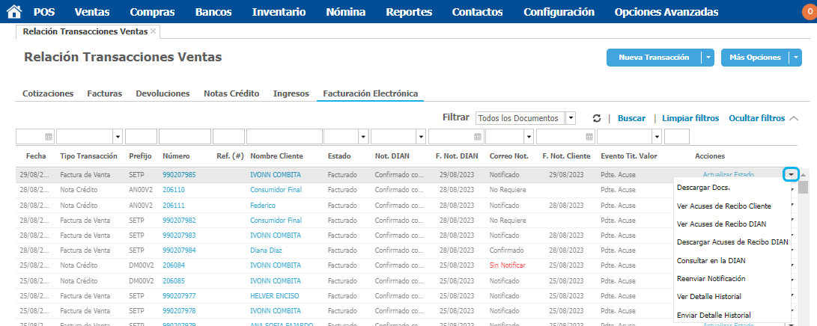Screen dimensions: 817x326
Task: Collapse filters using the Ocultar filtros chevron
Action: [794, 118]
